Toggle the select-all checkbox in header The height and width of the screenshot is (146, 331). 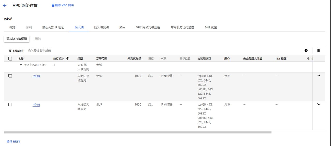(x=10, y=59)
